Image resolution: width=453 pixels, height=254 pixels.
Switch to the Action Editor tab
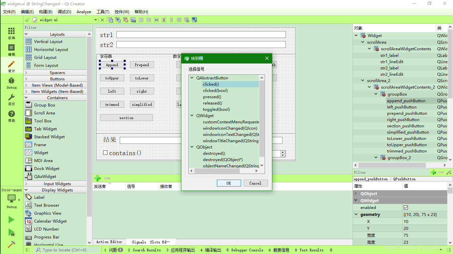(109, 242)
